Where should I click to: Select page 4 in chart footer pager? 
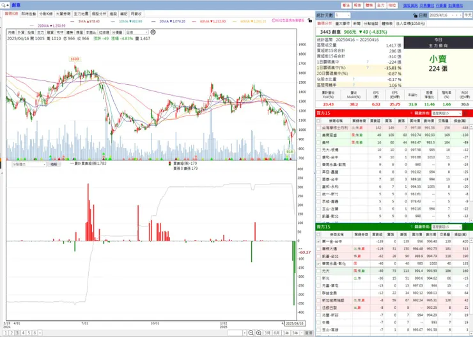coord(23,333)
